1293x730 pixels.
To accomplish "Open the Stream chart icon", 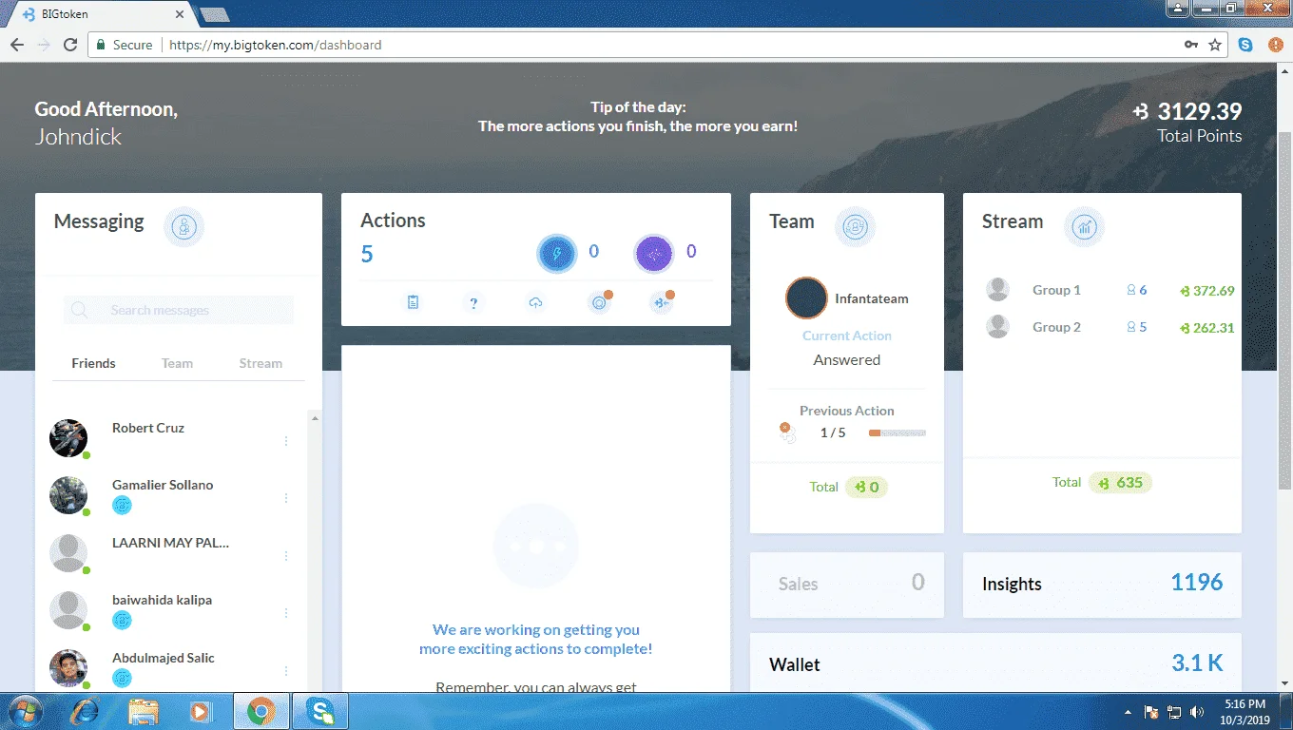I will (1084, 227).
